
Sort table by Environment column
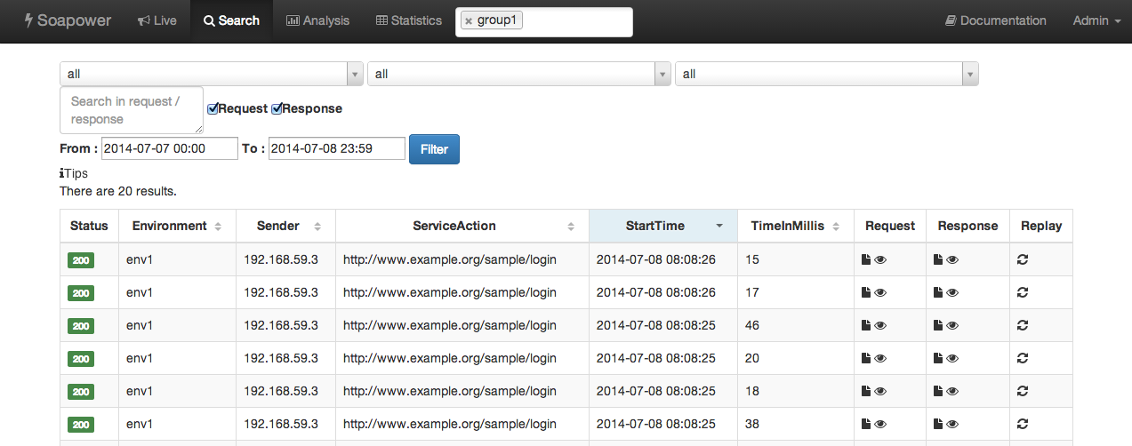(x=177, y=226)
